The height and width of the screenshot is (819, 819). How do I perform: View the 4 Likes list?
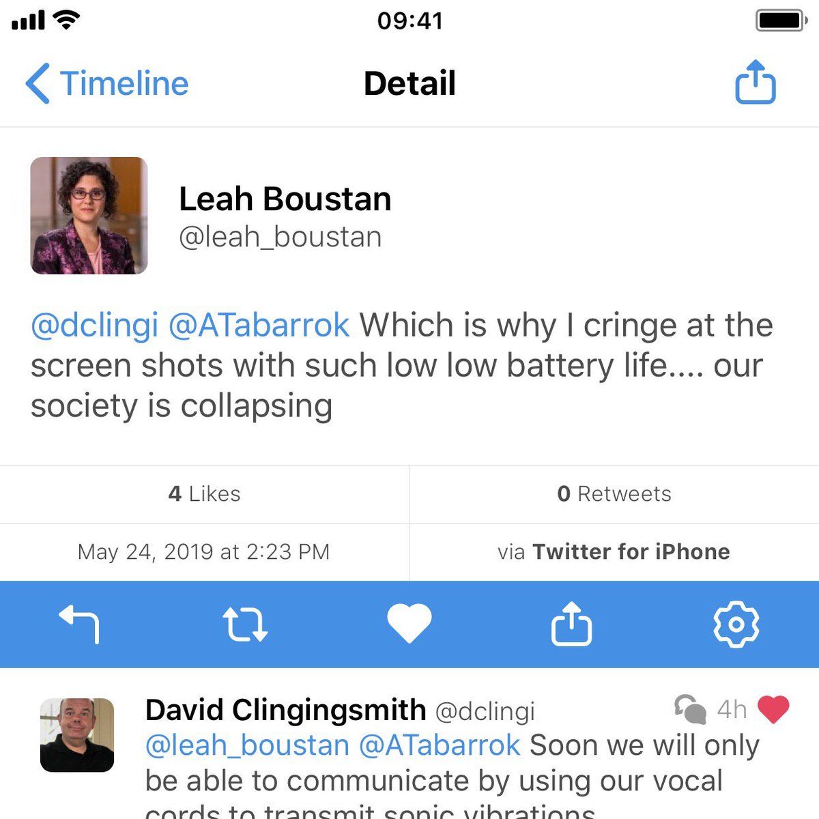(204, 494)
